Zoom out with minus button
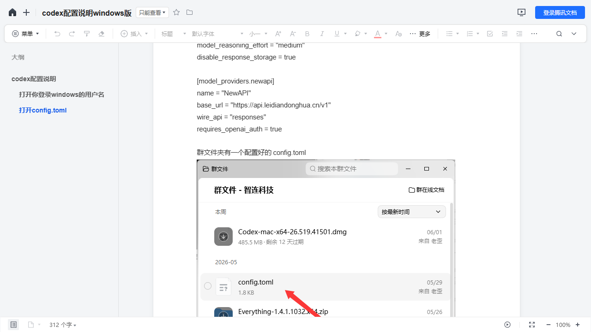Viewport: 591px width, 332px height. pos(549,325)
